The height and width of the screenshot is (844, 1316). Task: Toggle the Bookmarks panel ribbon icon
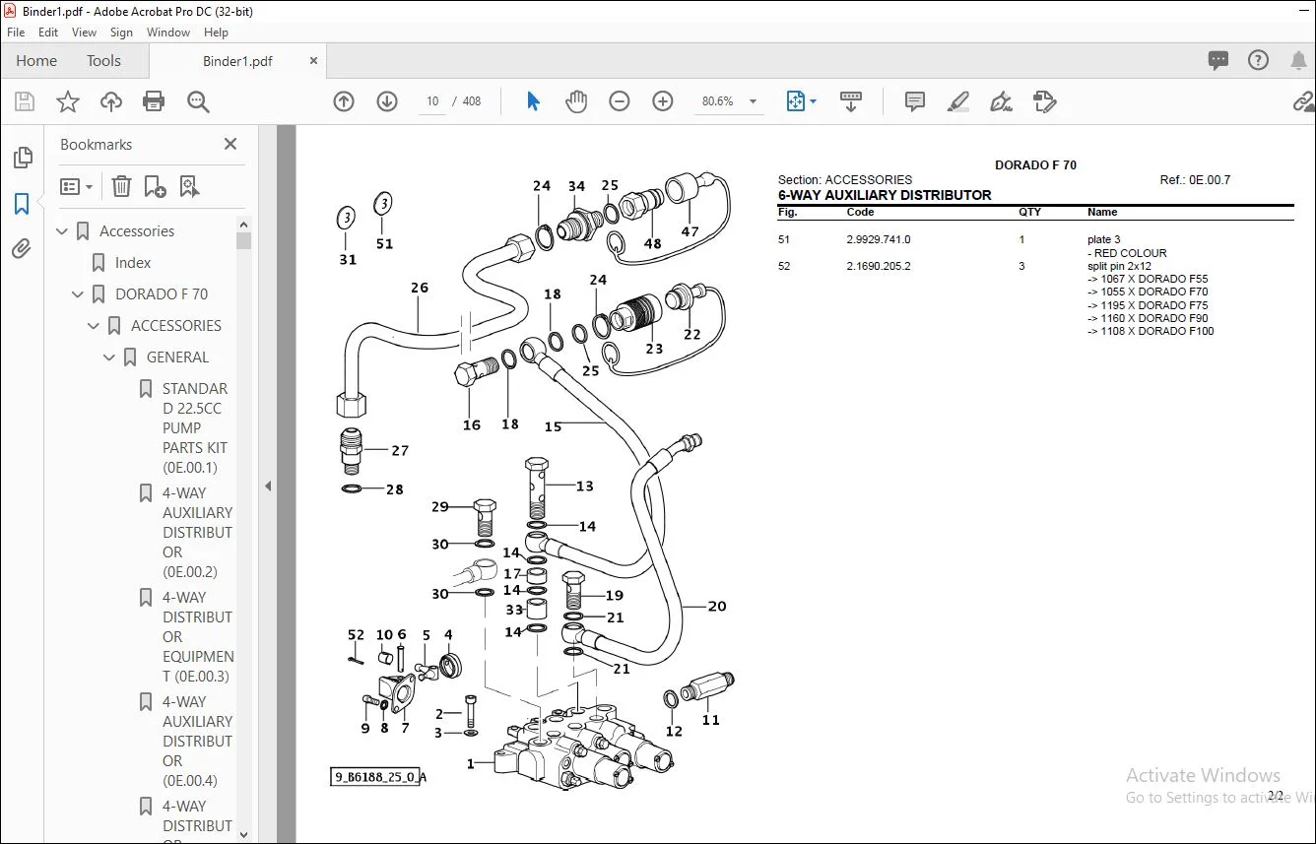[x=22, y=204]
